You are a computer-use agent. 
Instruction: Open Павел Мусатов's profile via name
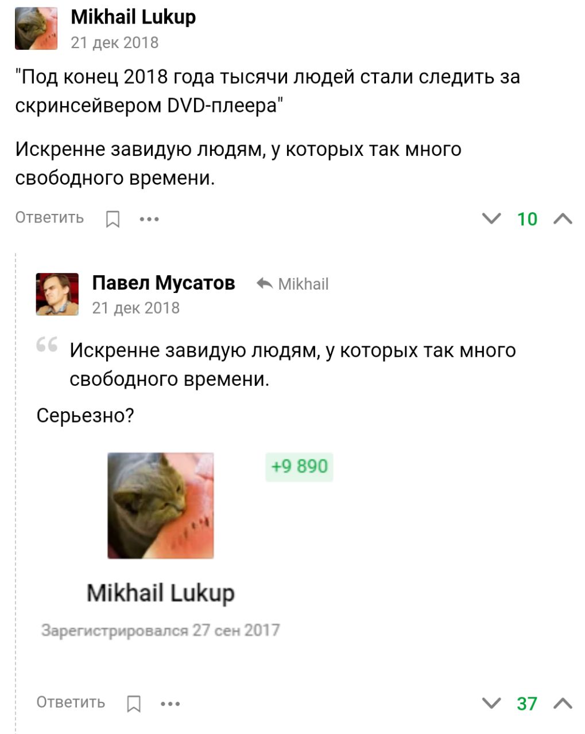[x=164, y=283]
